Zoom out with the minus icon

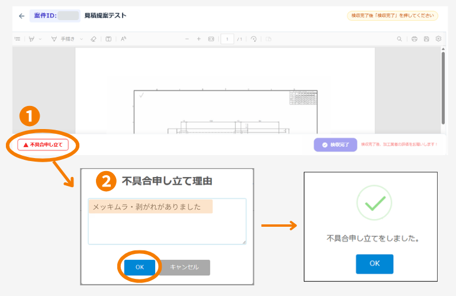pos(187,38)
